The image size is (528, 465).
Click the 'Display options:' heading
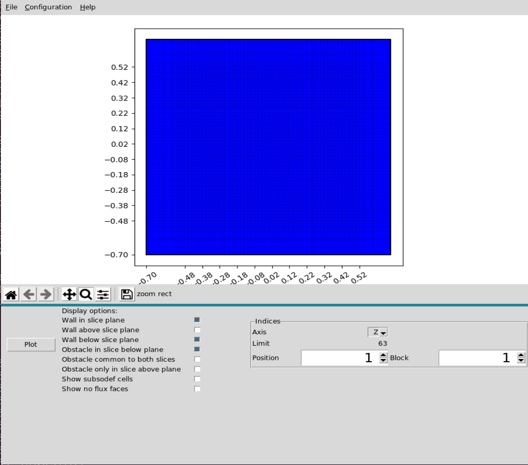(89, 311)
